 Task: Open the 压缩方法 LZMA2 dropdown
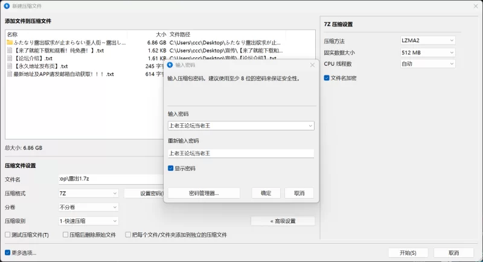click(427, 40)
